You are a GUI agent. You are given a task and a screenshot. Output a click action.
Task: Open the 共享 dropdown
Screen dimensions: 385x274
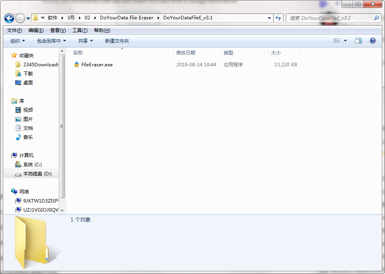click(85, 41)
